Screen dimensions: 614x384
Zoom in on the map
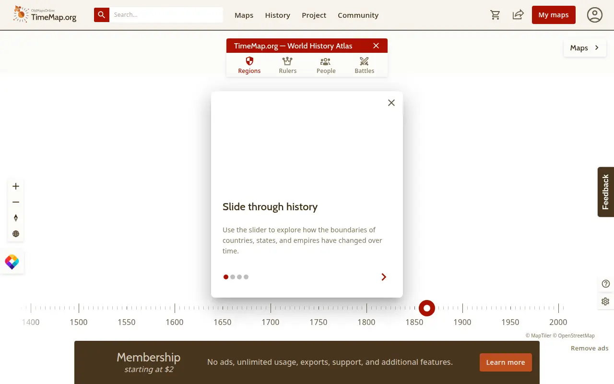coord(16,186)
